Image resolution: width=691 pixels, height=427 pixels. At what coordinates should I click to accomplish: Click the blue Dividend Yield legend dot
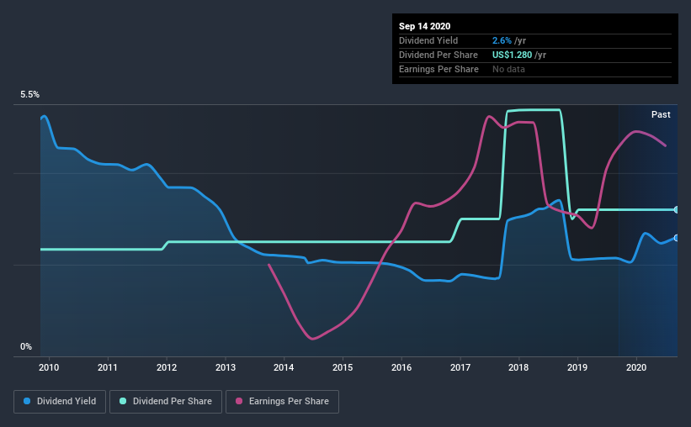(x=27, y=401)
